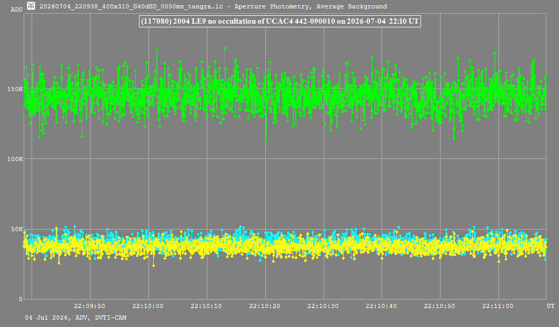Screen dimensions: 559x327
Task: Select the 22:10:20 time label
Action: tap(265, 306)
